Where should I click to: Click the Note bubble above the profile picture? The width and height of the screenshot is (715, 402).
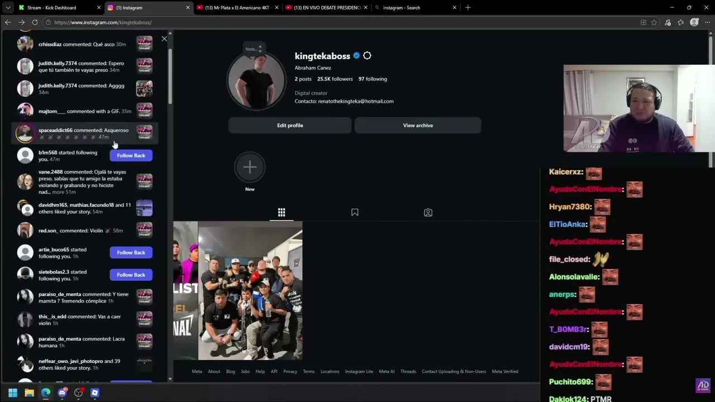pyautogui.click(x=253, y=49)
